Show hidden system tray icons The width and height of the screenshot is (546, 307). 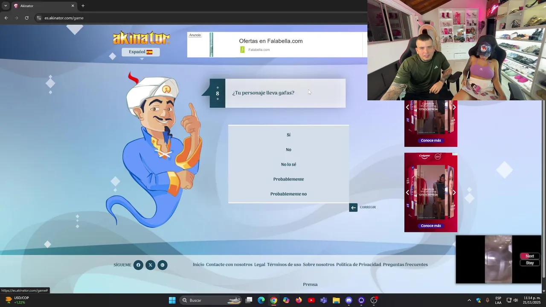(x=469, y=300)
